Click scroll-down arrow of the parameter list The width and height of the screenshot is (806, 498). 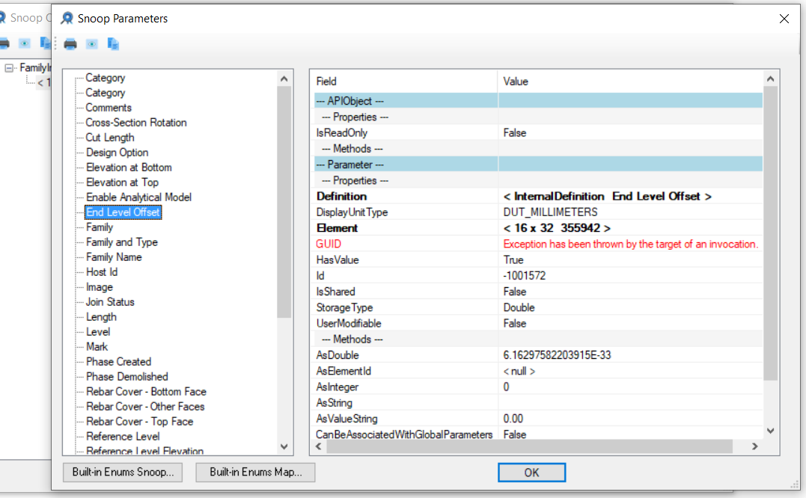pos(284,446)
